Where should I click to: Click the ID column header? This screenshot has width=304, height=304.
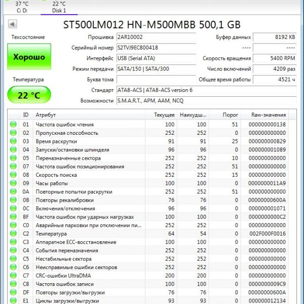point(26,115)
